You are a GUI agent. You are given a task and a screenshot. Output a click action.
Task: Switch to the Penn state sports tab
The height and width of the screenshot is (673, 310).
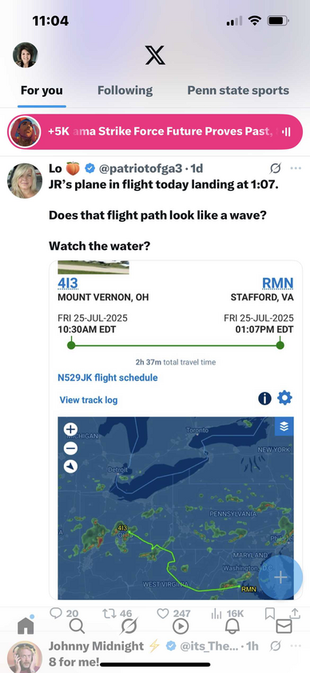pyautogui.click(x=238, y=91)
